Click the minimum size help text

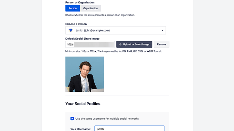tap(114, 51)
